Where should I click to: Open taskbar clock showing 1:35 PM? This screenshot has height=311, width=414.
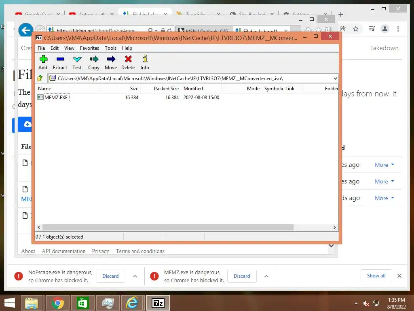(x=397, y=303)
